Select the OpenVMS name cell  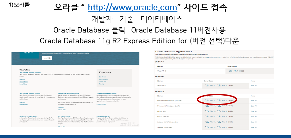click(190, 71)
